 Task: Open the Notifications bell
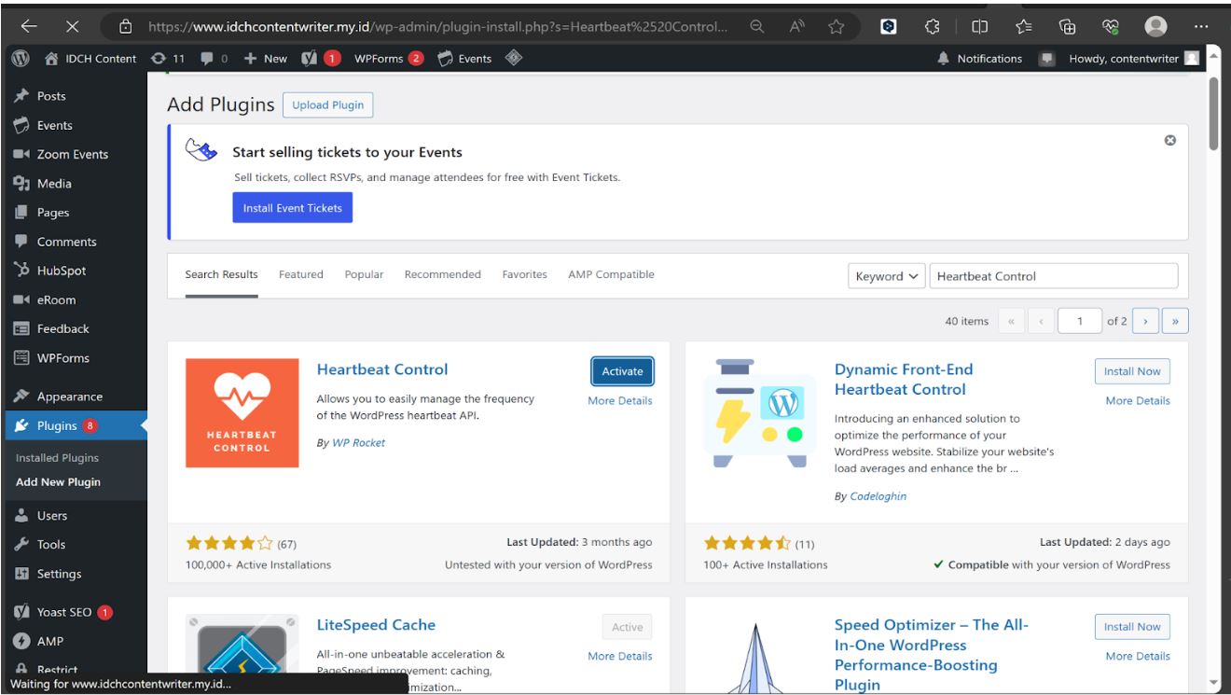(945, 58)
